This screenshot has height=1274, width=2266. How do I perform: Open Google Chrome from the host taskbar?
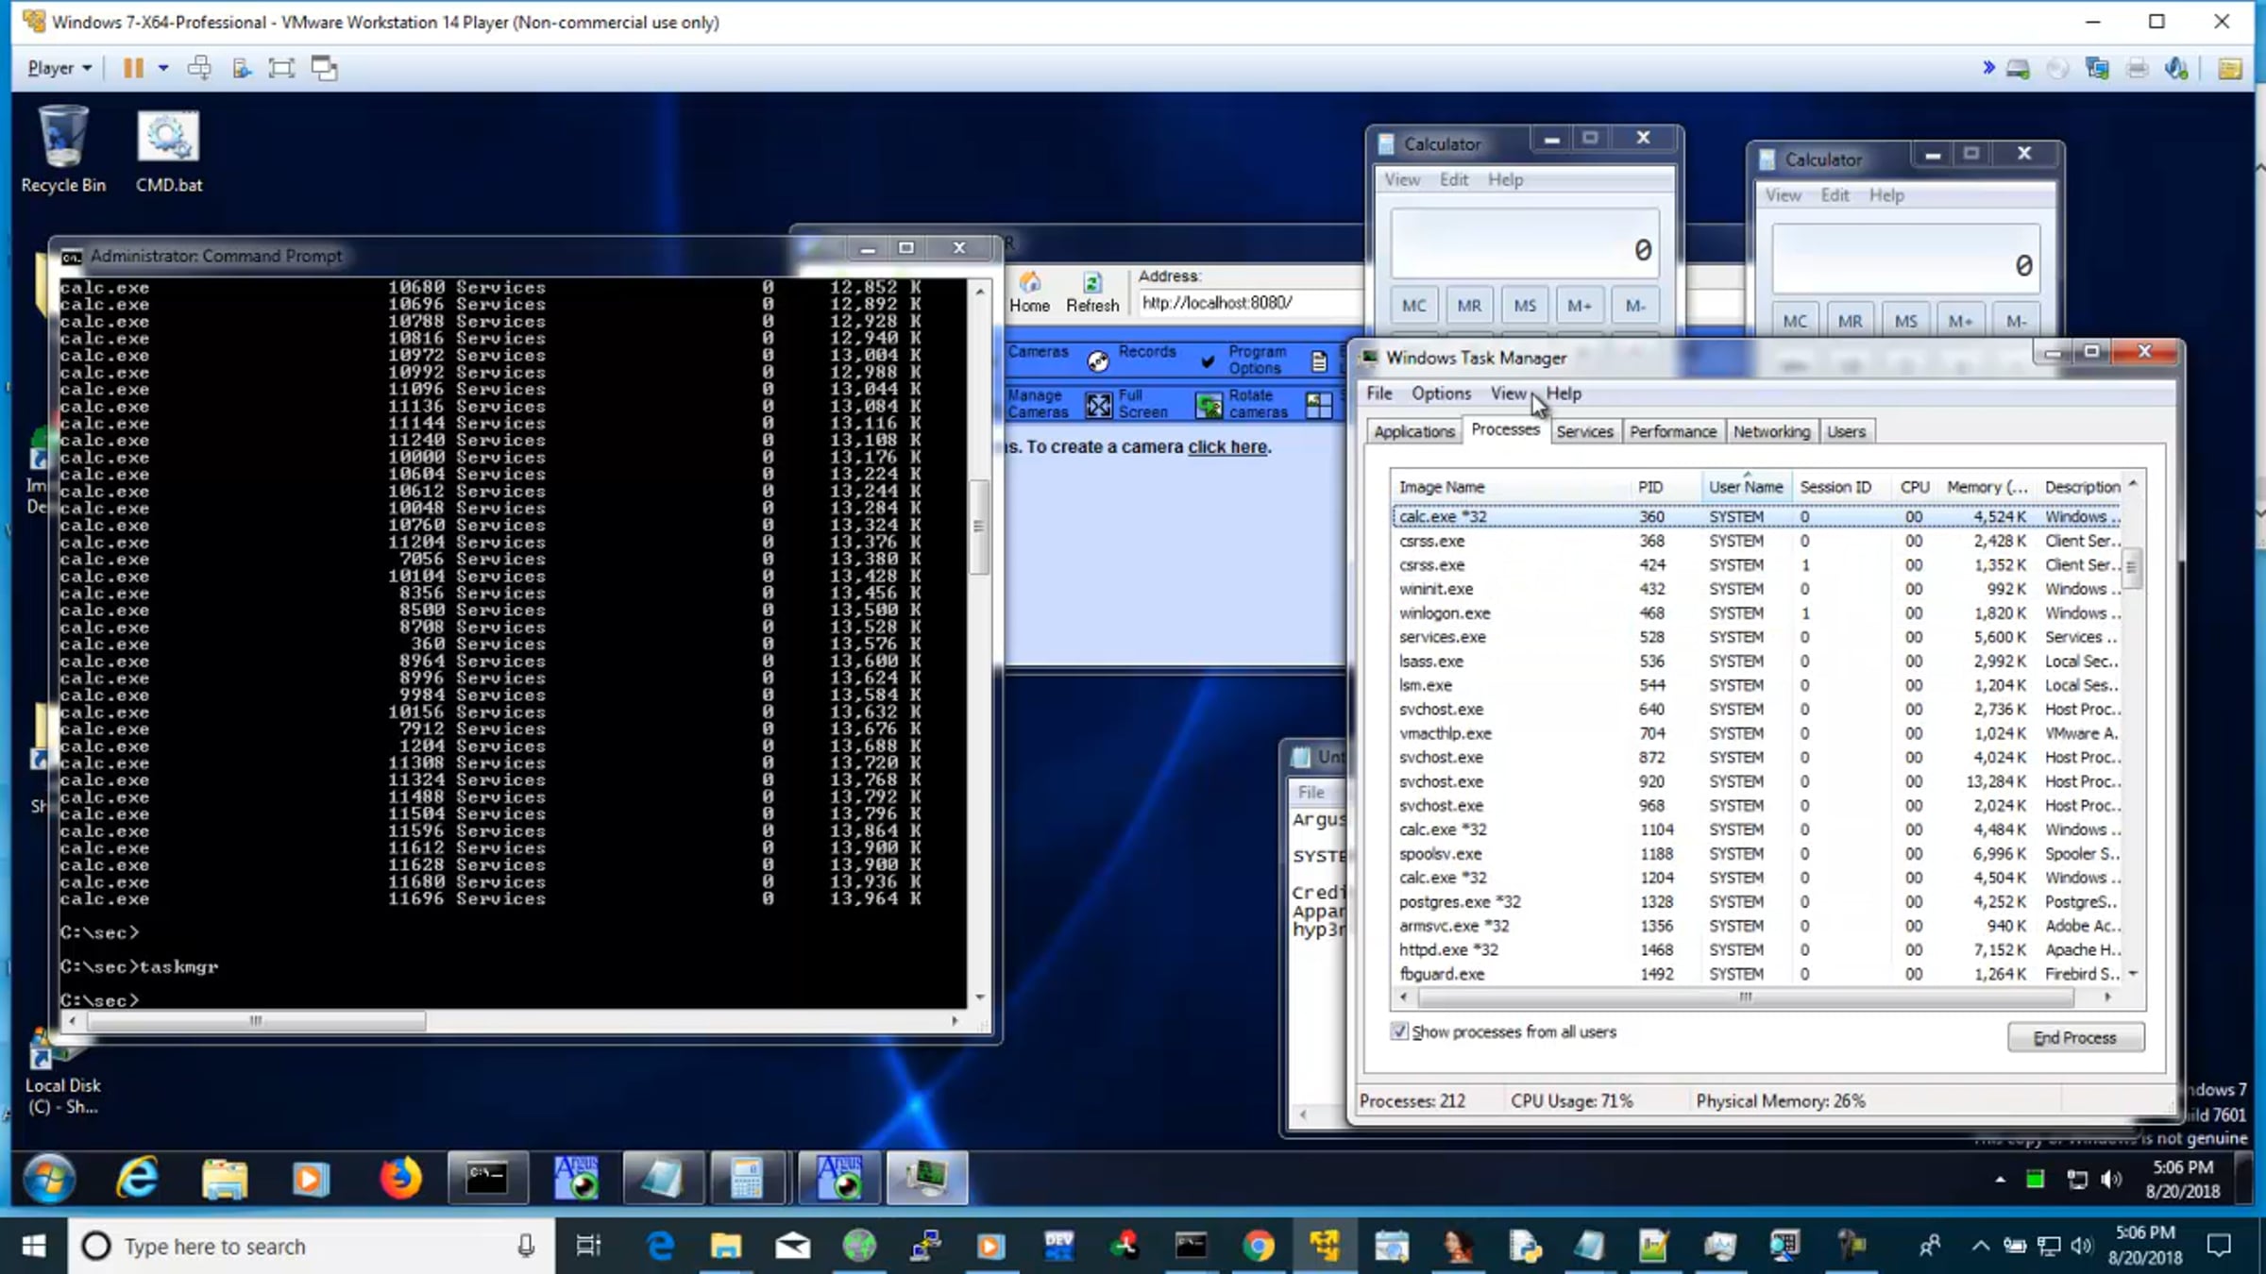tap(1258, 1247)
